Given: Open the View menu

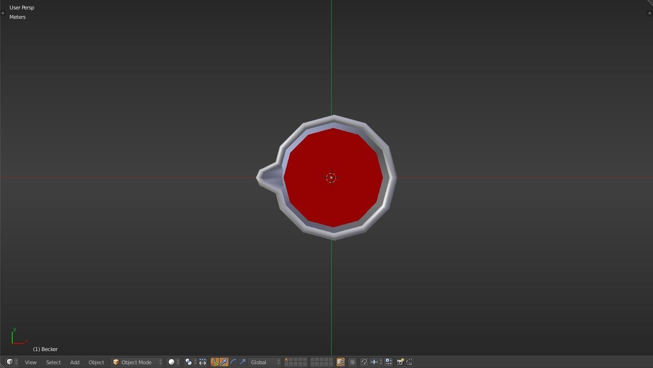Looking at the screenshot, I should pos(31,362).
